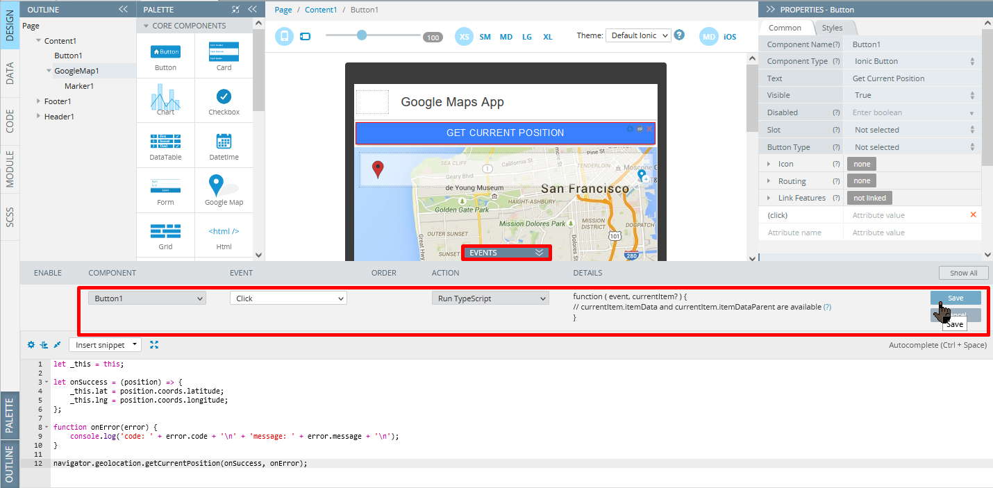Open the Click event dropdown

(288, 298)
